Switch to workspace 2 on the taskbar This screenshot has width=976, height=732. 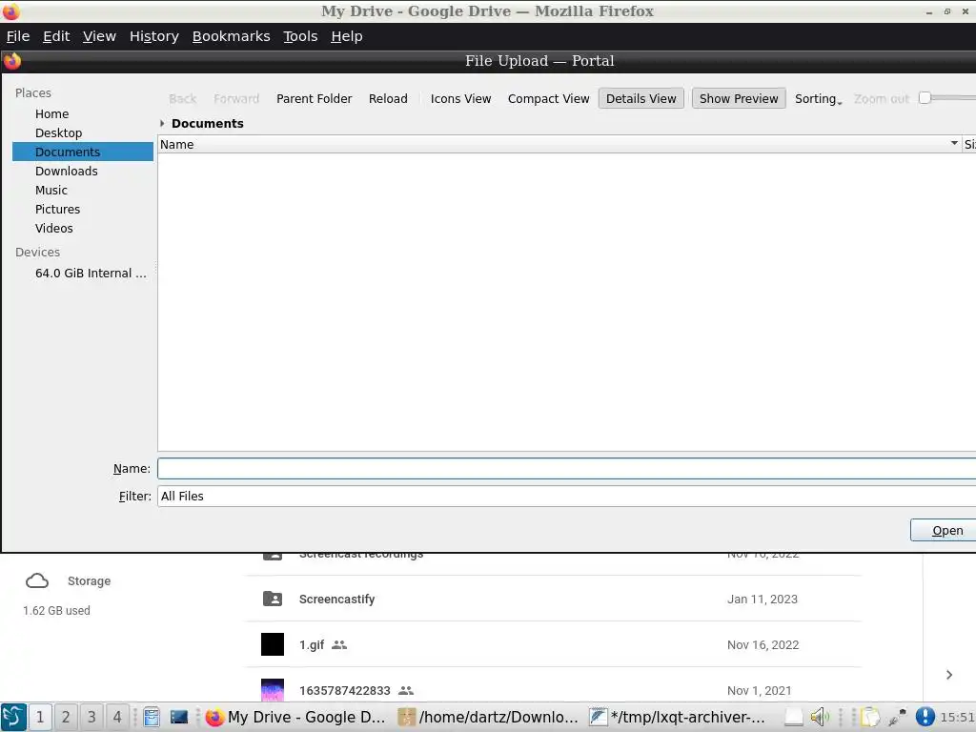tap(66, 717)
